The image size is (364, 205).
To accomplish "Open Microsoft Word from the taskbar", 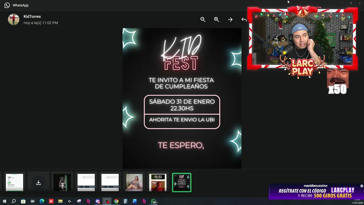I will 135,201.
